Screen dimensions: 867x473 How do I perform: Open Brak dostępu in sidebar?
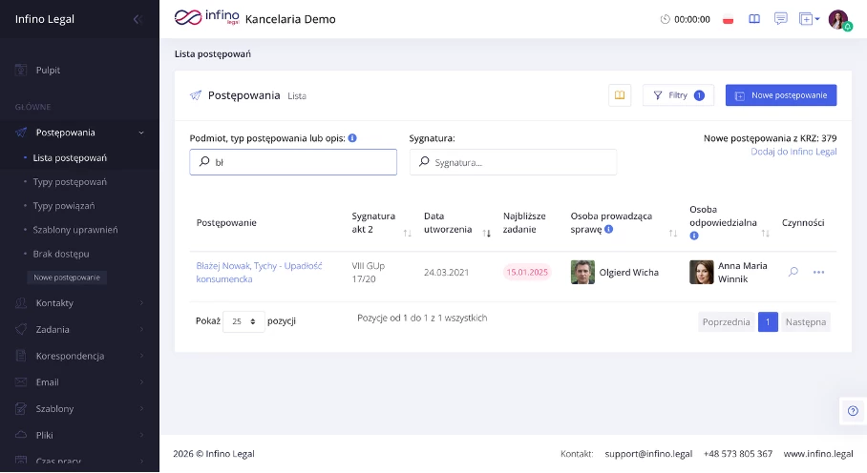coord(61,254)
